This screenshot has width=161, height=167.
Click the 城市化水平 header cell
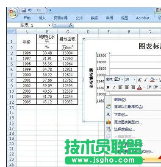[47, 39]
